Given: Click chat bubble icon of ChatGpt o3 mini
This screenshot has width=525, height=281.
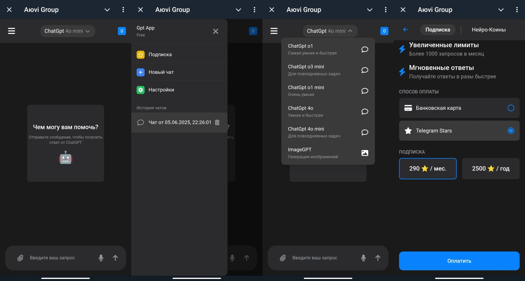Looking at the screenshot, I should (365, 70).
